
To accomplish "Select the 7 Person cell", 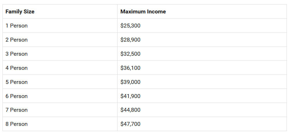I will tap(60, 110).
